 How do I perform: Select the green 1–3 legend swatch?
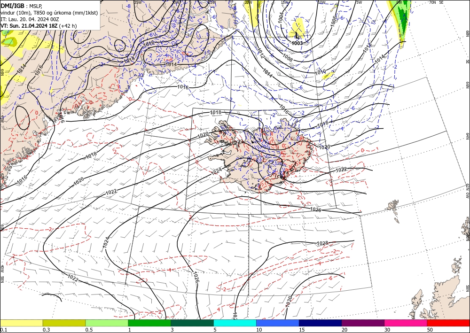tap(149, 323)
